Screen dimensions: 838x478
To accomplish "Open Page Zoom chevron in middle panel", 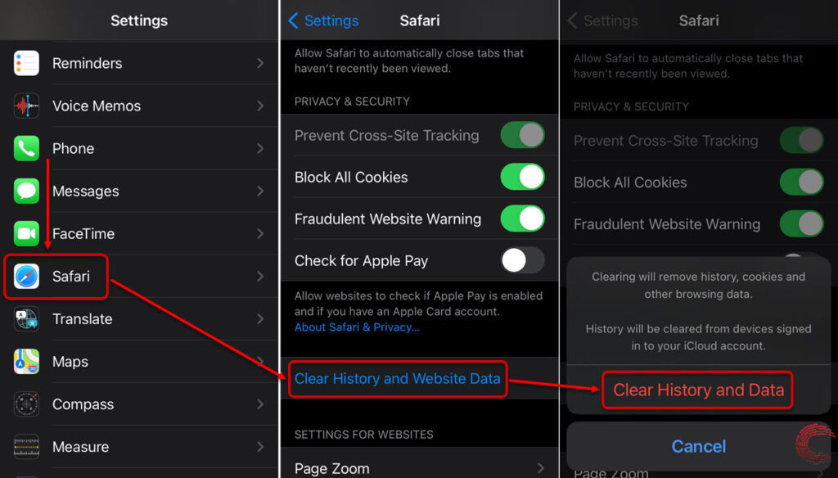I will click(x=540, y=468).
